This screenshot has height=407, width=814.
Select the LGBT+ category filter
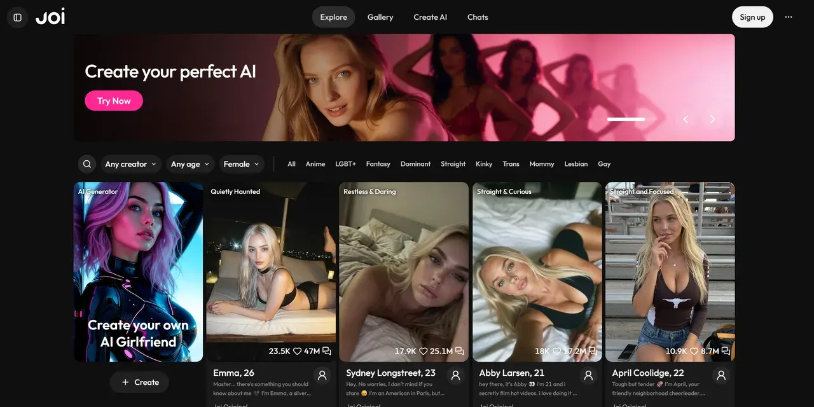(x=345, y=164)
